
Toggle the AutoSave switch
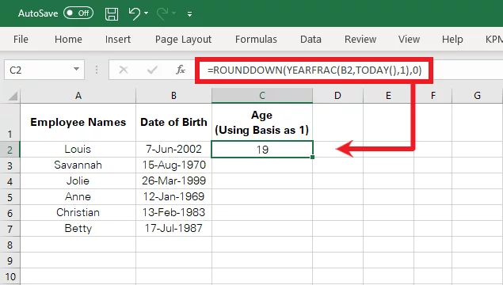78,13
